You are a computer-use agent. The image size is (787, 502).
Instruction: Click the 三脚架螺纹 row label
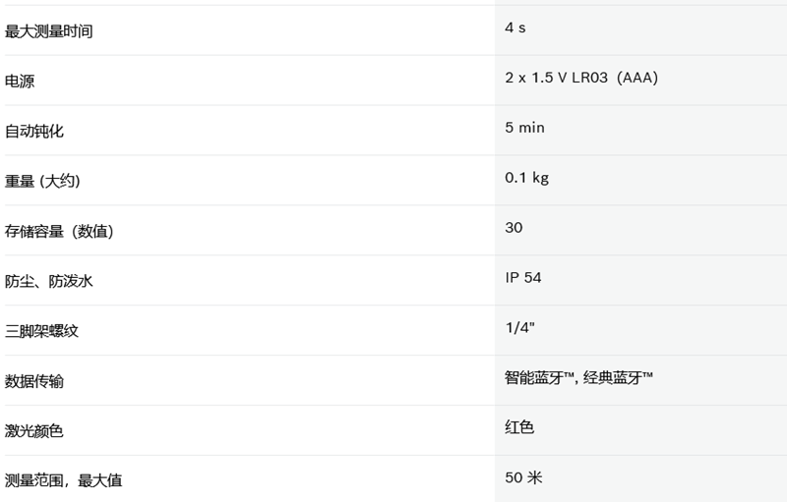(x=41, y=332)
